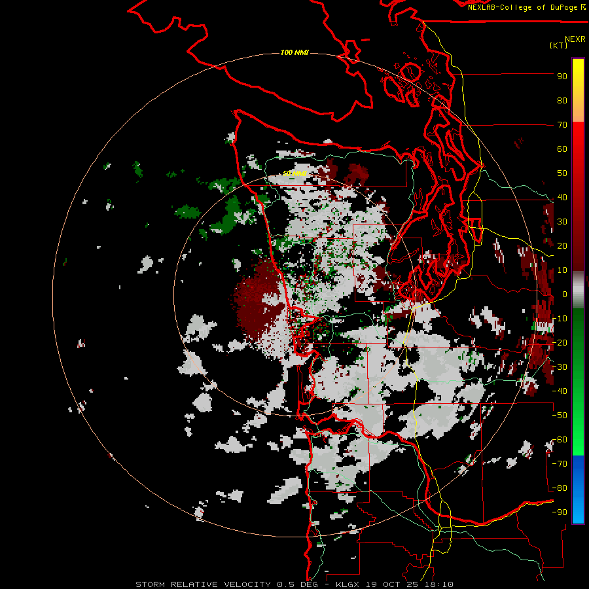Screen dimensions: 589x589
Task: Click the 30 value on the velocity scale
Action: tap(562, 222)
